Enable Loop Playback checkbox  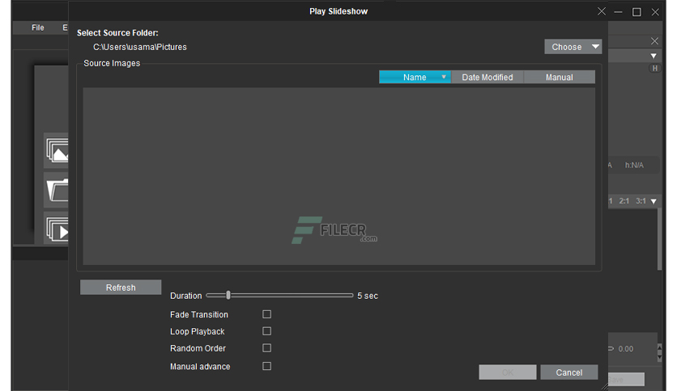point(266,331)
